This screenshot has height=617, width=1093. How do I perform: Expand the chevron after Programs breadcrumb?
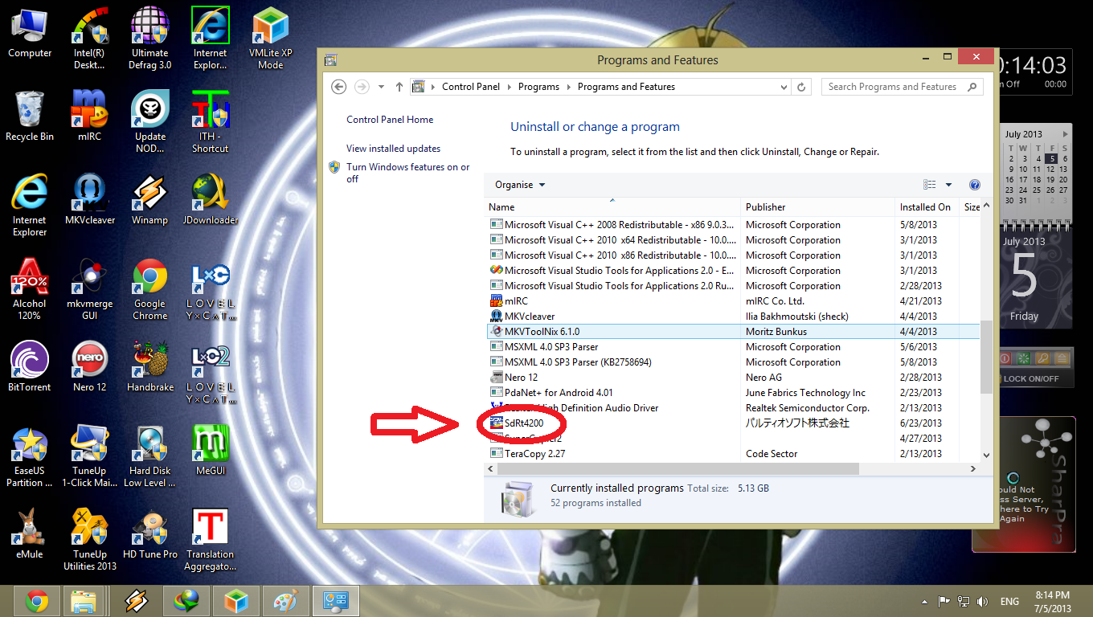tap(568, 87)
